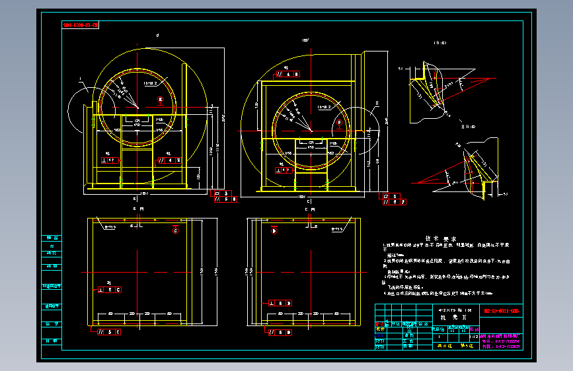Click the red drawing number in the title block

501,311
